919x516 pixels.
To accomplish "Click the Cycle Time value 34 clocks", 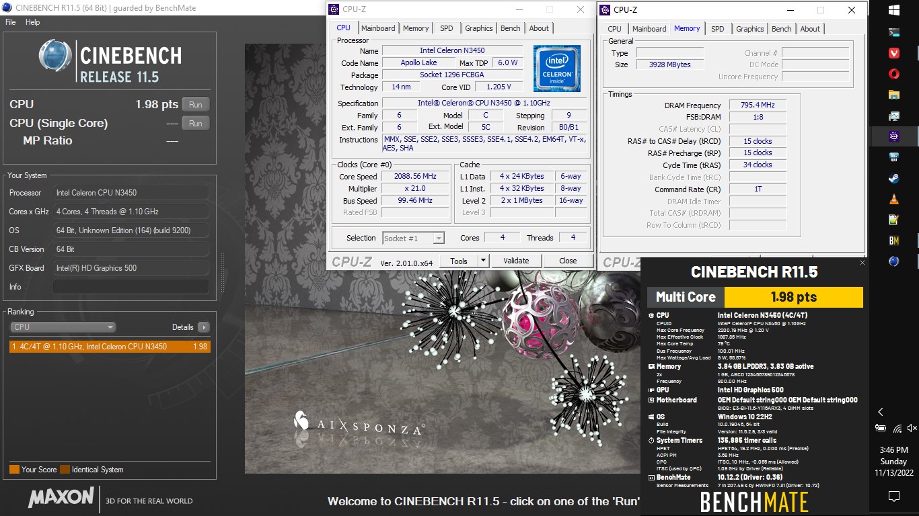I will (x=758, y=165).
